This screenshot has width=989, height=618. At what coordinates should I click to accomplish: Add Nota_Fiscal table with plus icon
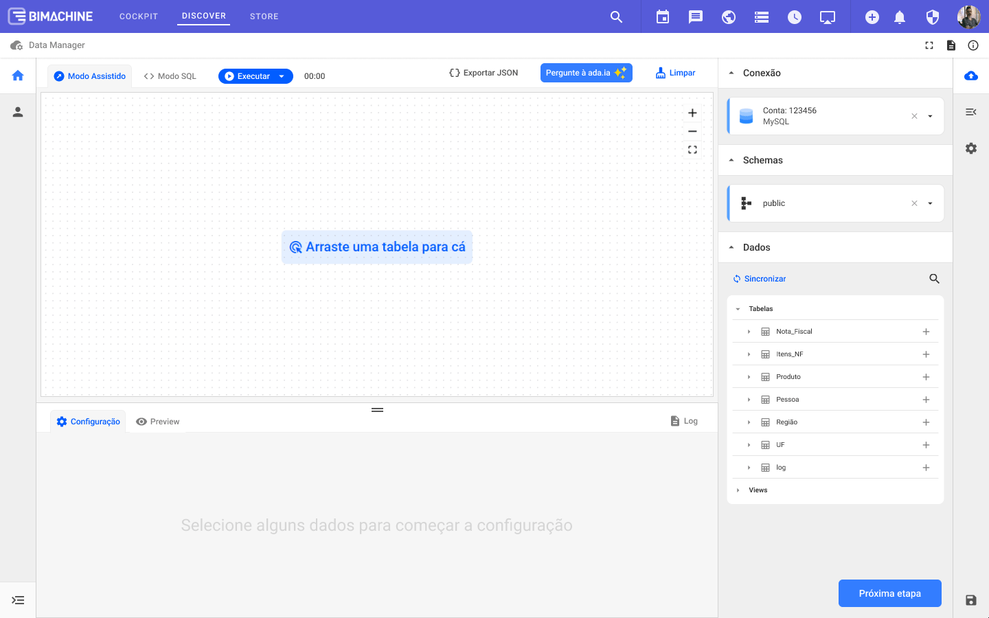926,332
